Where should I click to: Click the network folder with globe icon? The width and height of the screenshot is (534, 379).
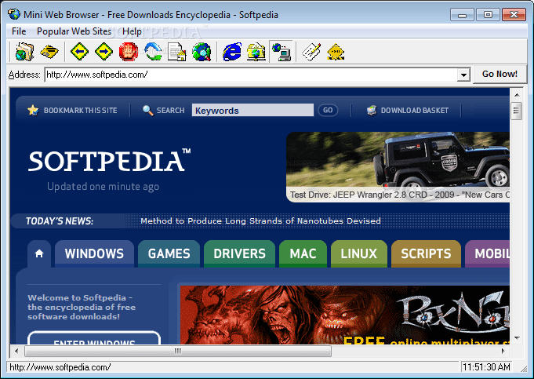coord(256,52)
